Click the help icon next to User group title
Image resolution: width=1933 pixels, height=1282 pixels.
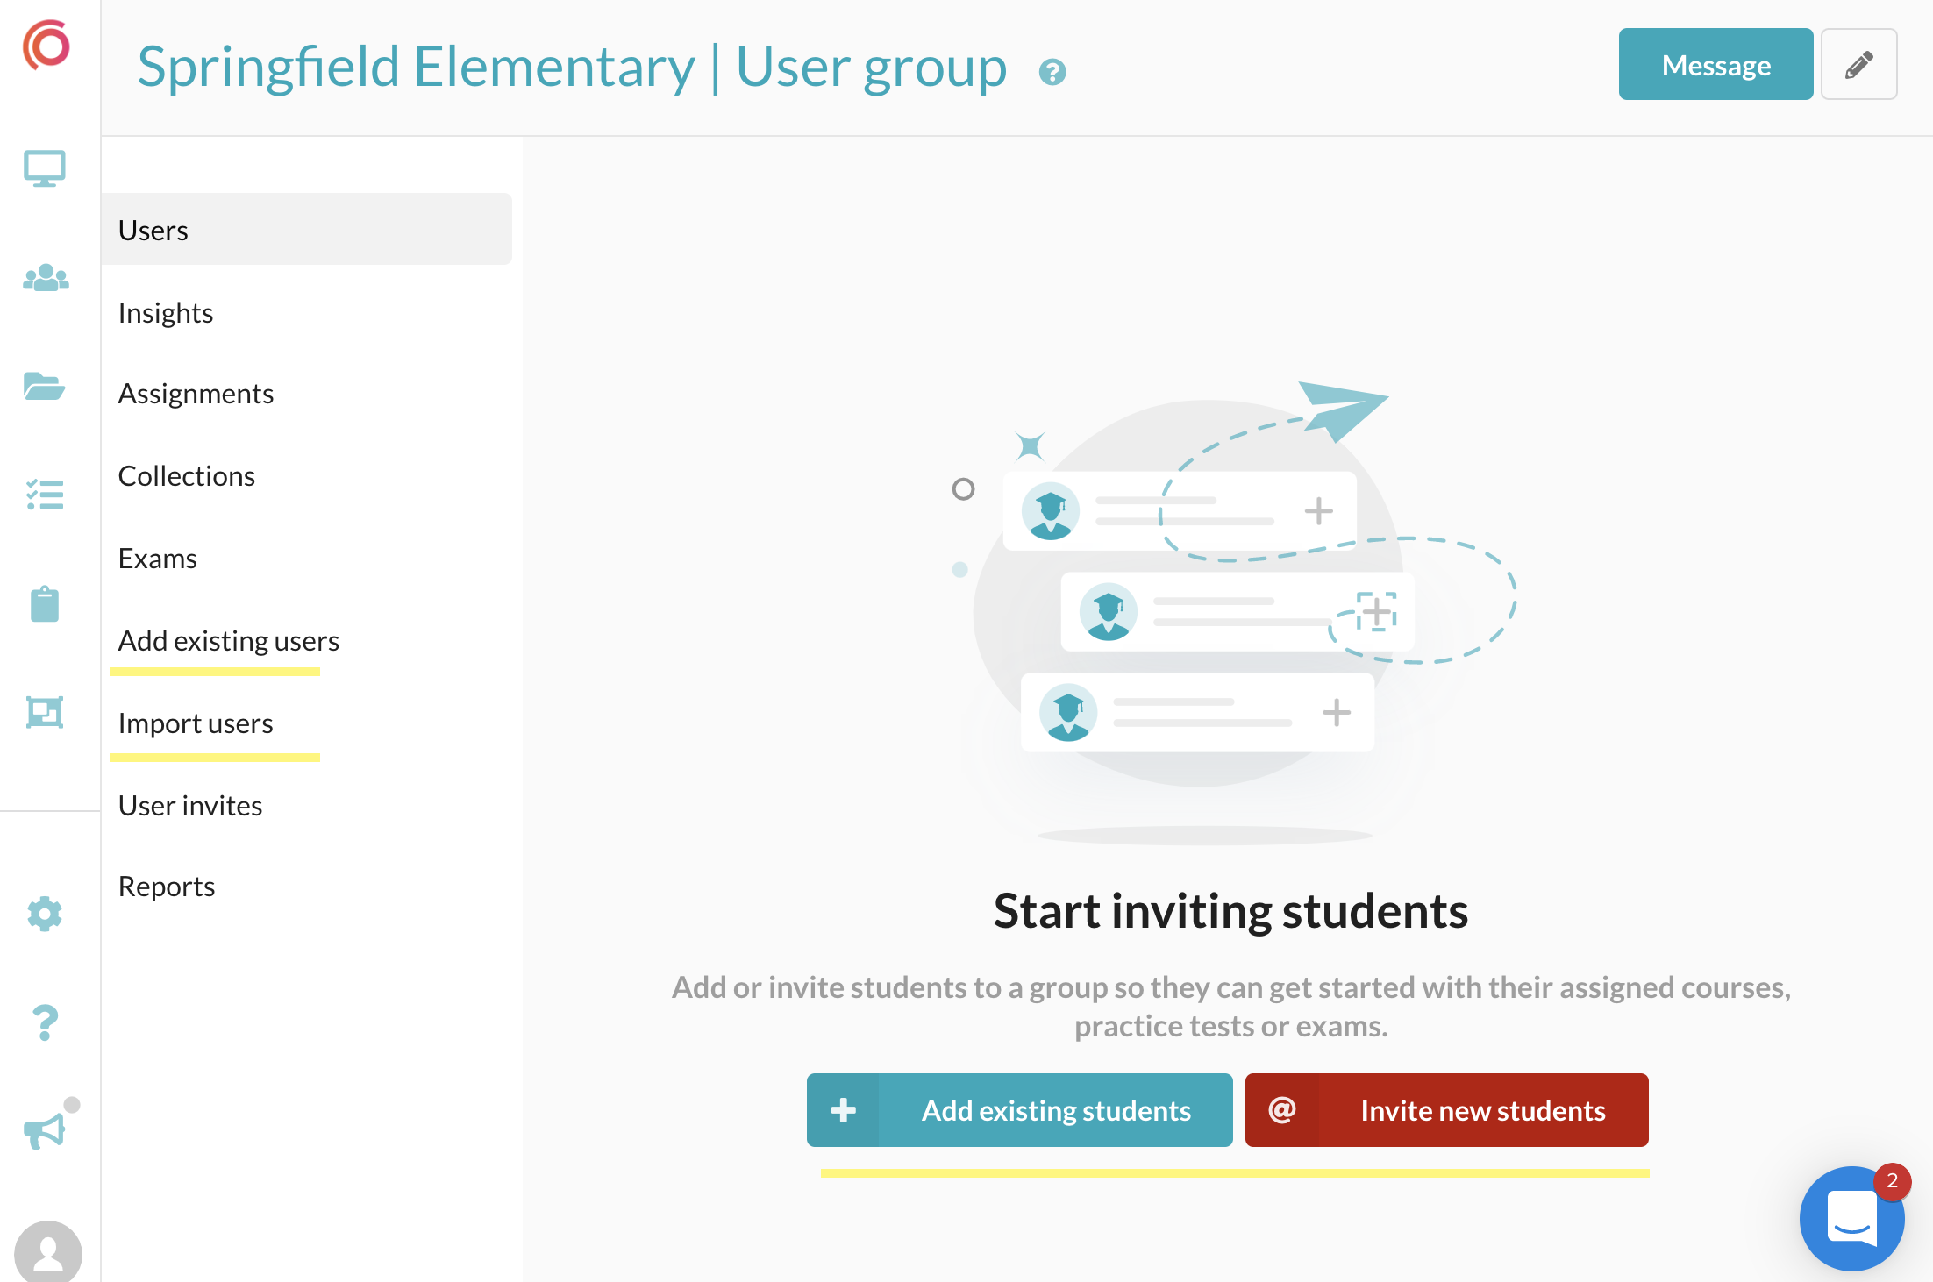1052,72
